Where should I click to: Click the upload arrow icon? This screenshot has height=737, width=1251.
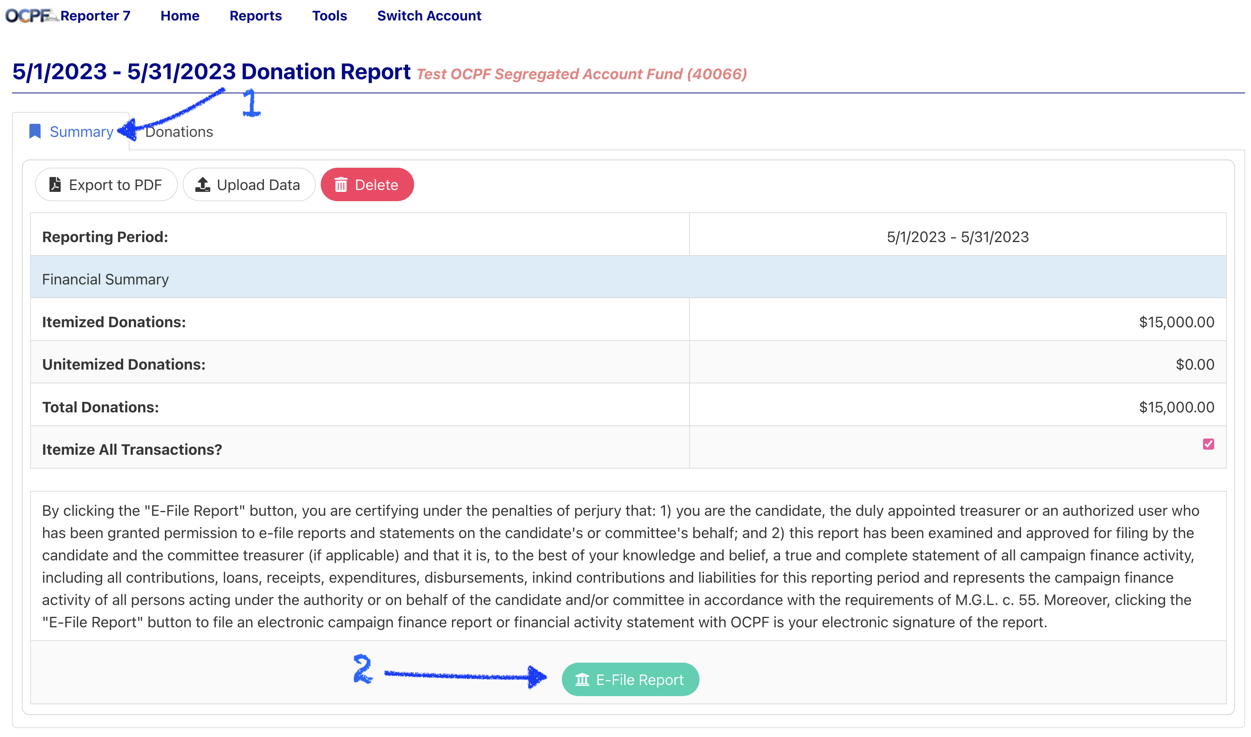[x=203, y=185]
